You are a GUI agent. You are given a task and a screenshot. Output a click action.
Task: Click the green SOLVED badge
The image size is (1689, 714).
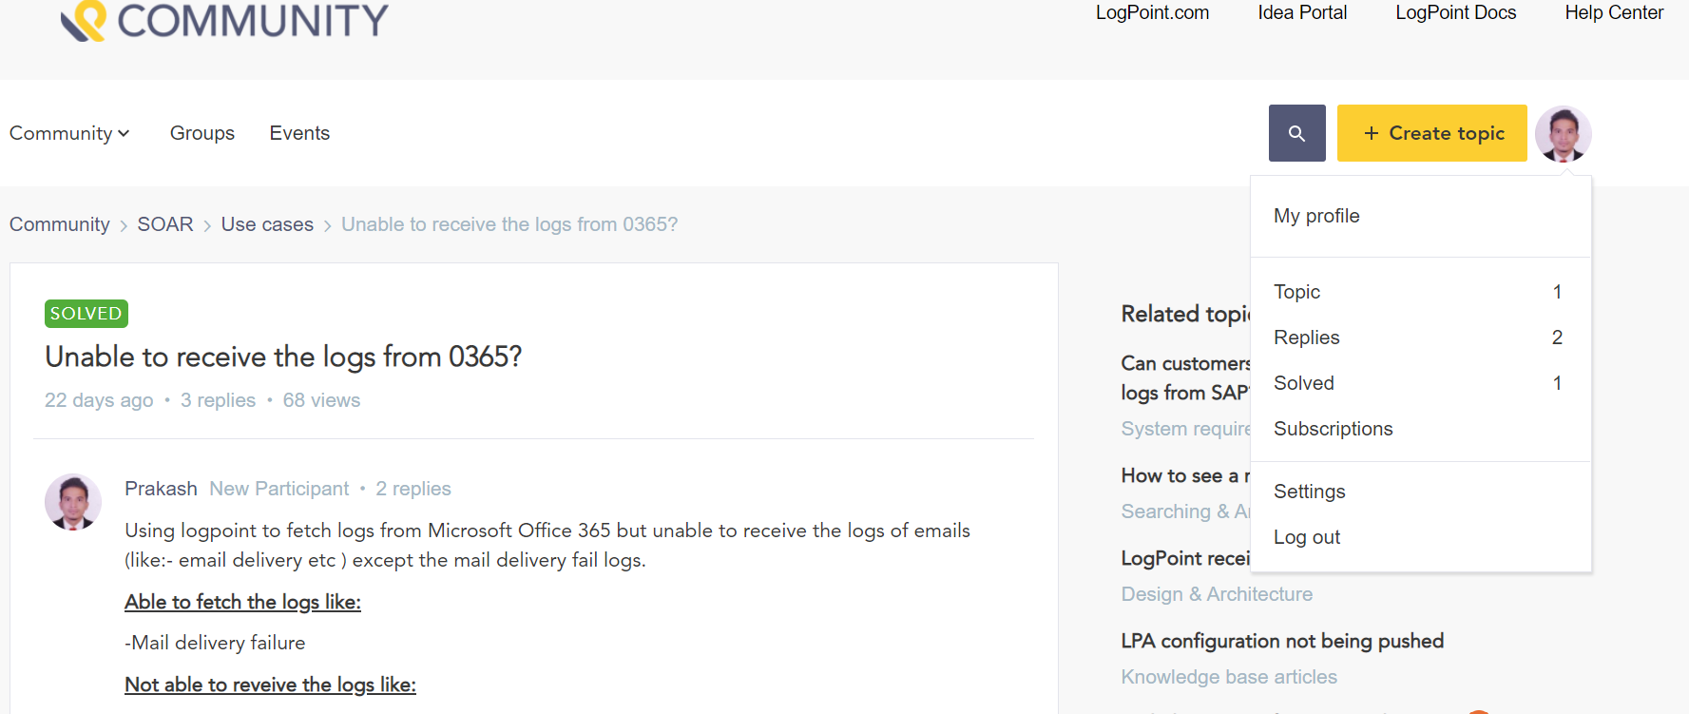tap(86, 314)
